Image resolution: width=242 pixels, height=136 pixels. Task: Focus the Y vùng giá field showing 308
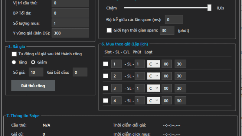point(70,33)
